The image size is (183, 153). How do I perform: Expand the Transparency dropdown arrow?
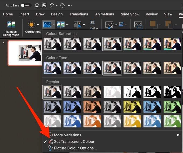coord(84,25)
